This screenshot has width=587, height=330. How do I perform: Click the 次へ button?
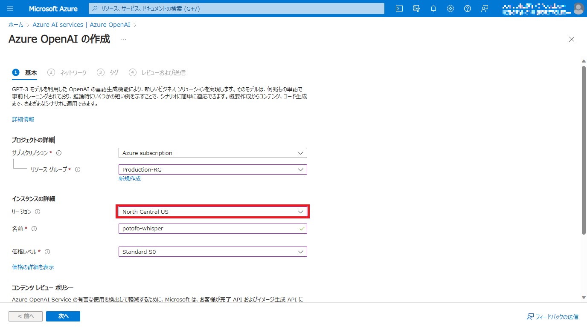point(63,316)
